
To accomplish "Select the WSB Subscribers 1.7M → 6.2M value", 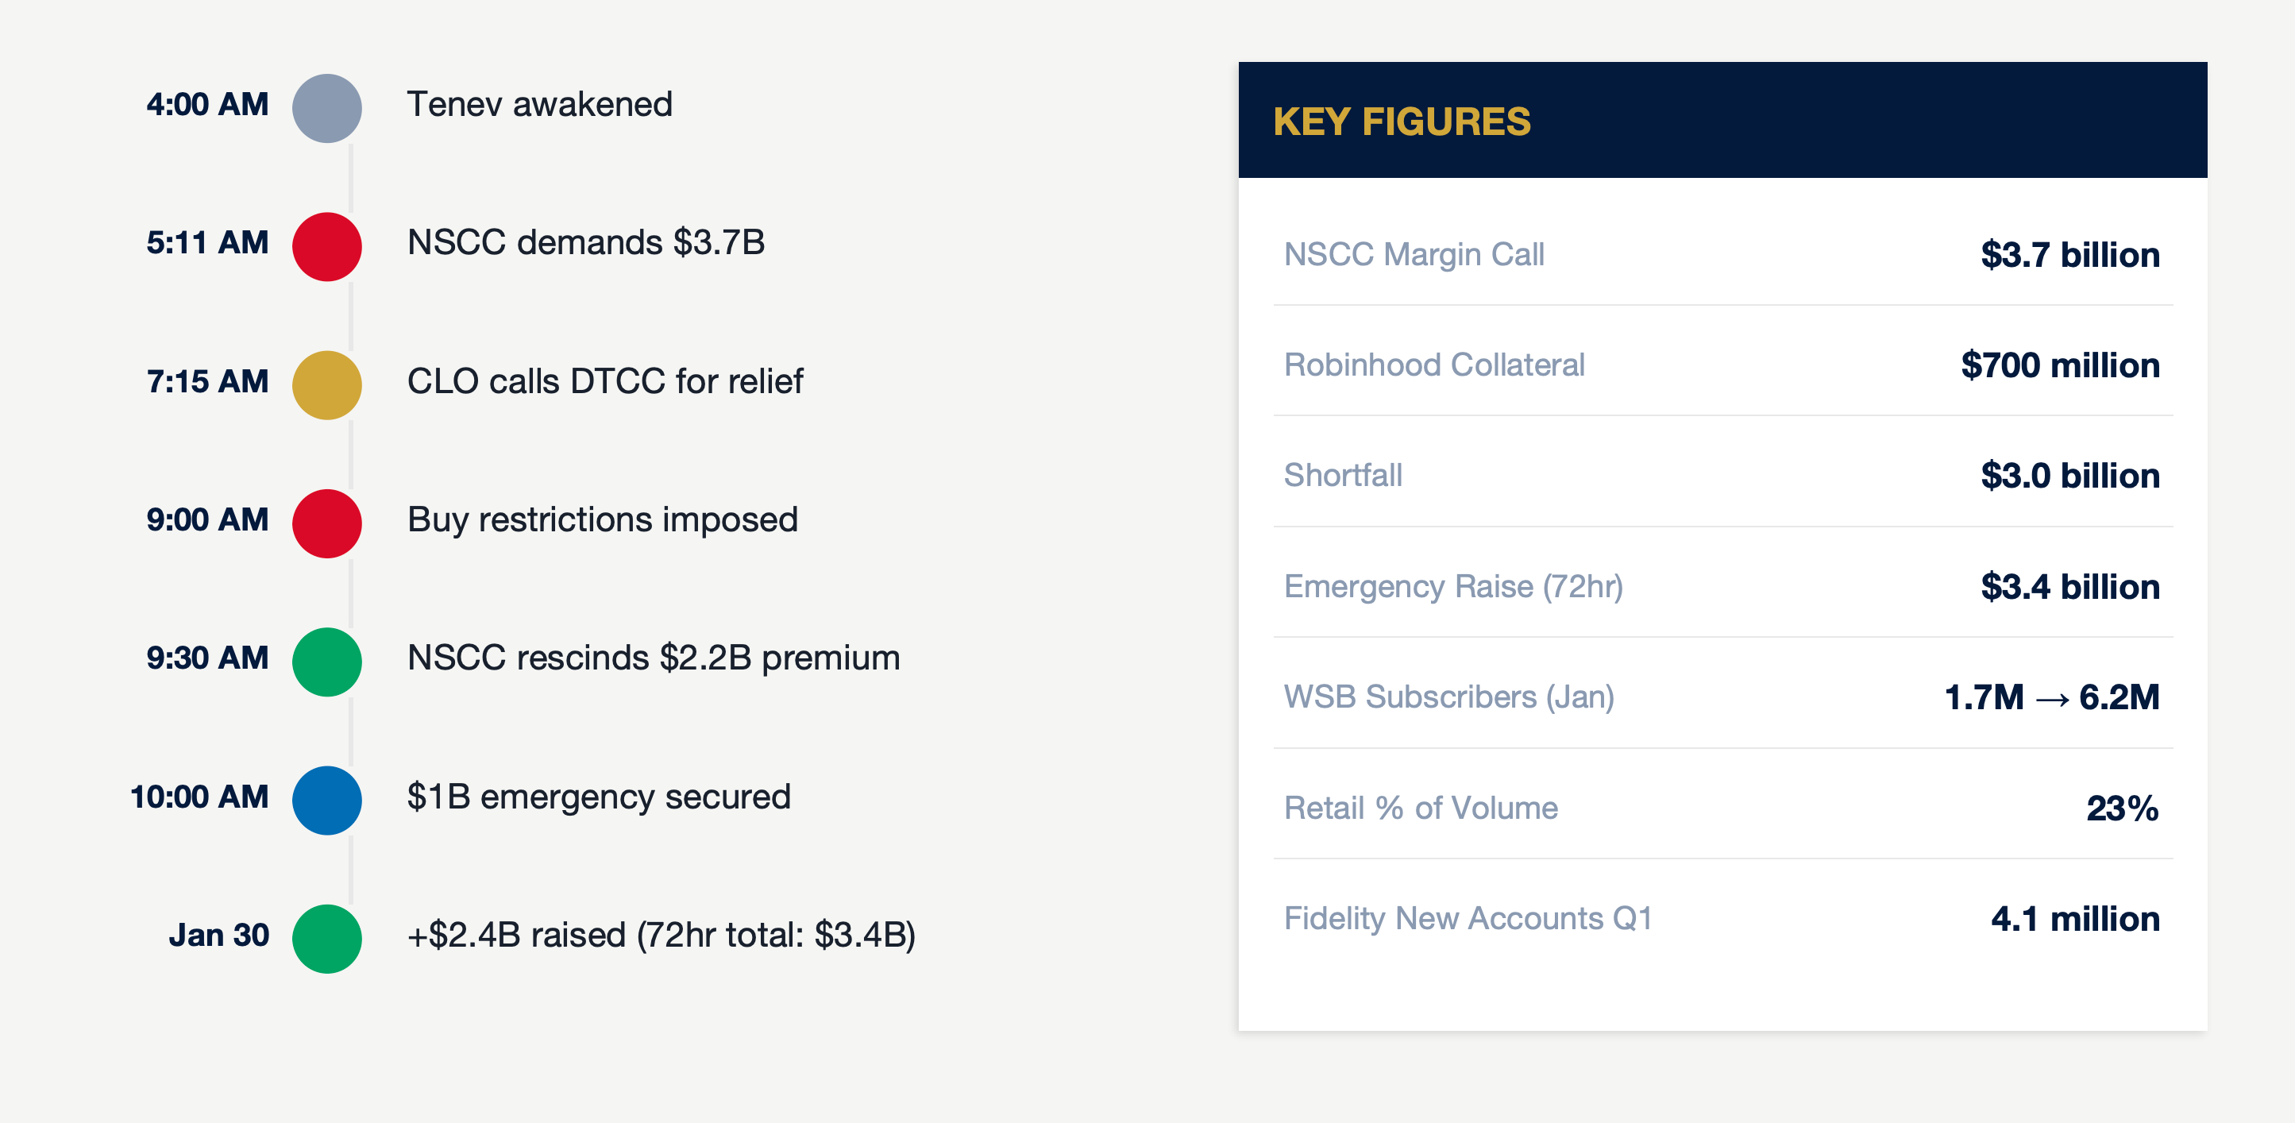I will pyautogui.click(x=2051, y=697).
